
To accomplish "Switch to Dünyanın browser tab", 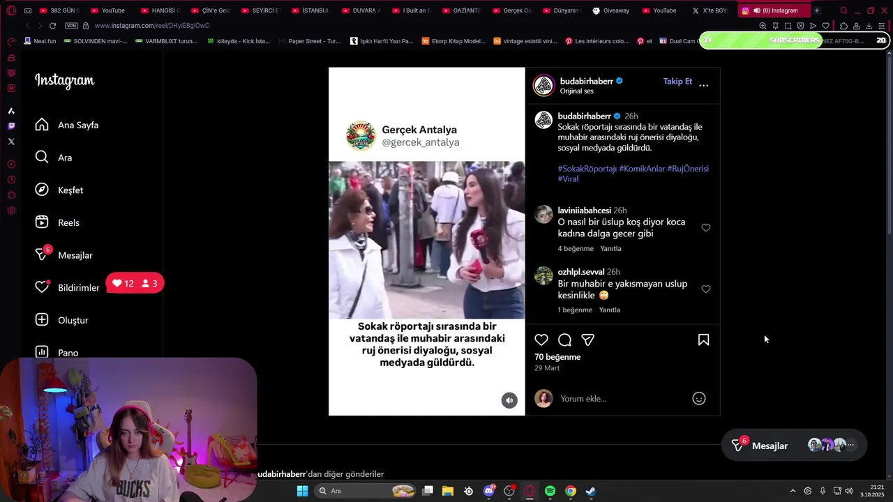I will coord(562,10).
